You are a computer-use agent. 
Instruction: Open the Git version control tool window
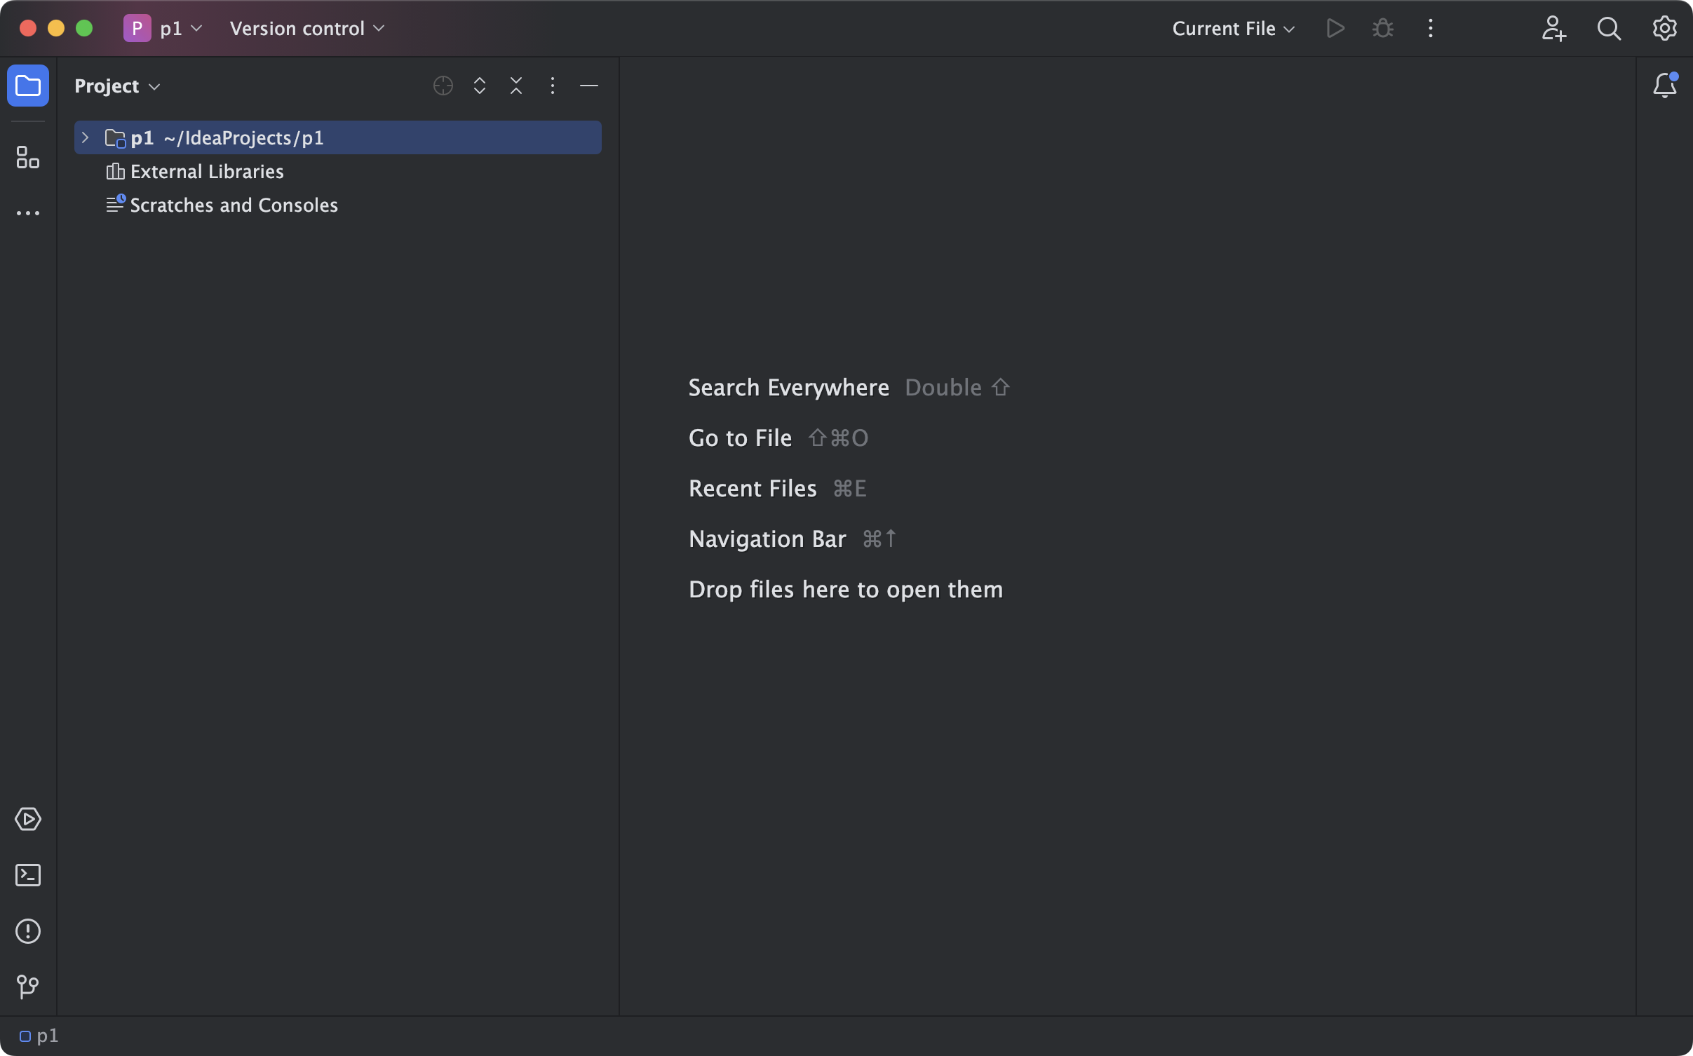point(28,987)
